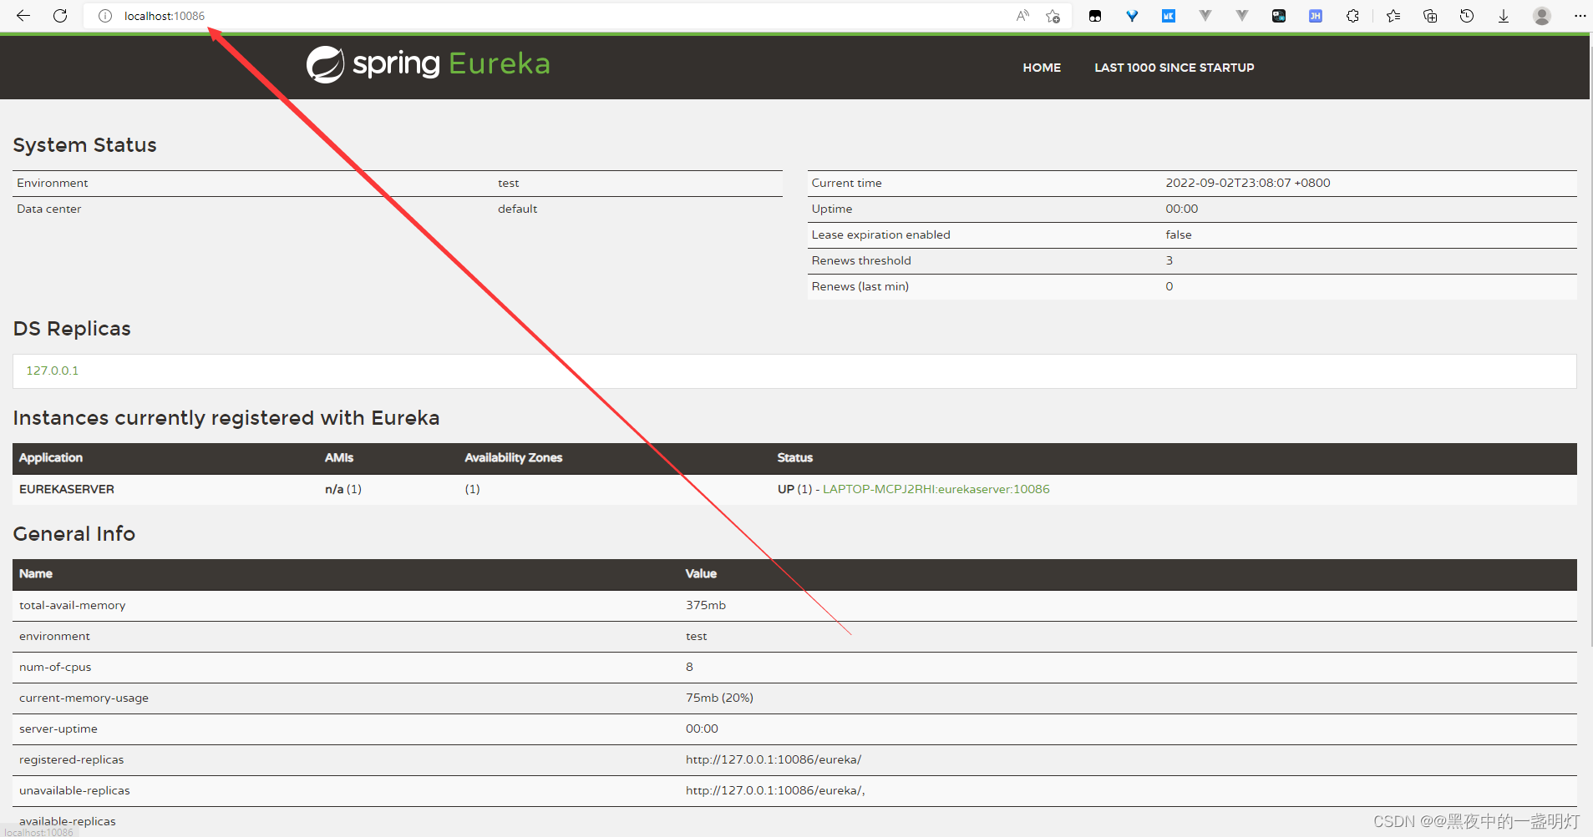
Task: Open the Collections icon
Action: pos(1430,16)
